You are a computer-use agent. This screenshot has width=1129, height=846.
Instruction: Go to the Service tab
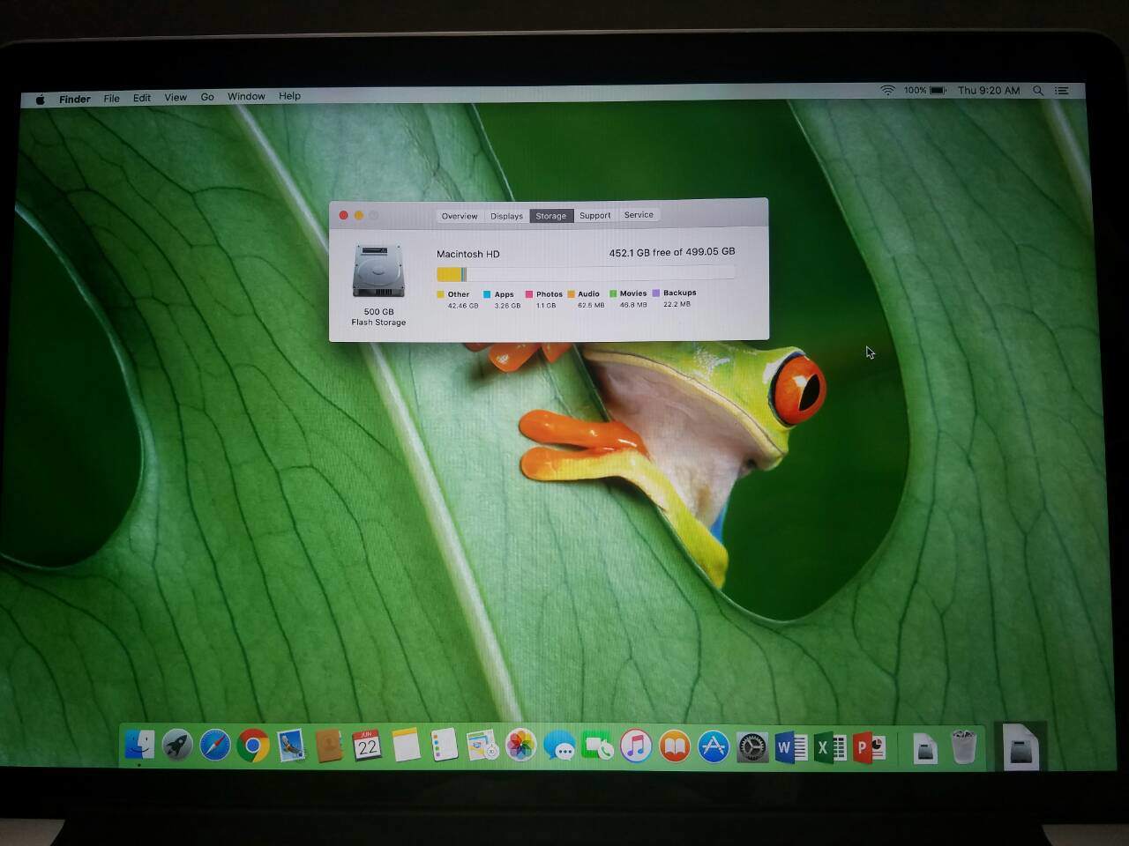[639, 214]
